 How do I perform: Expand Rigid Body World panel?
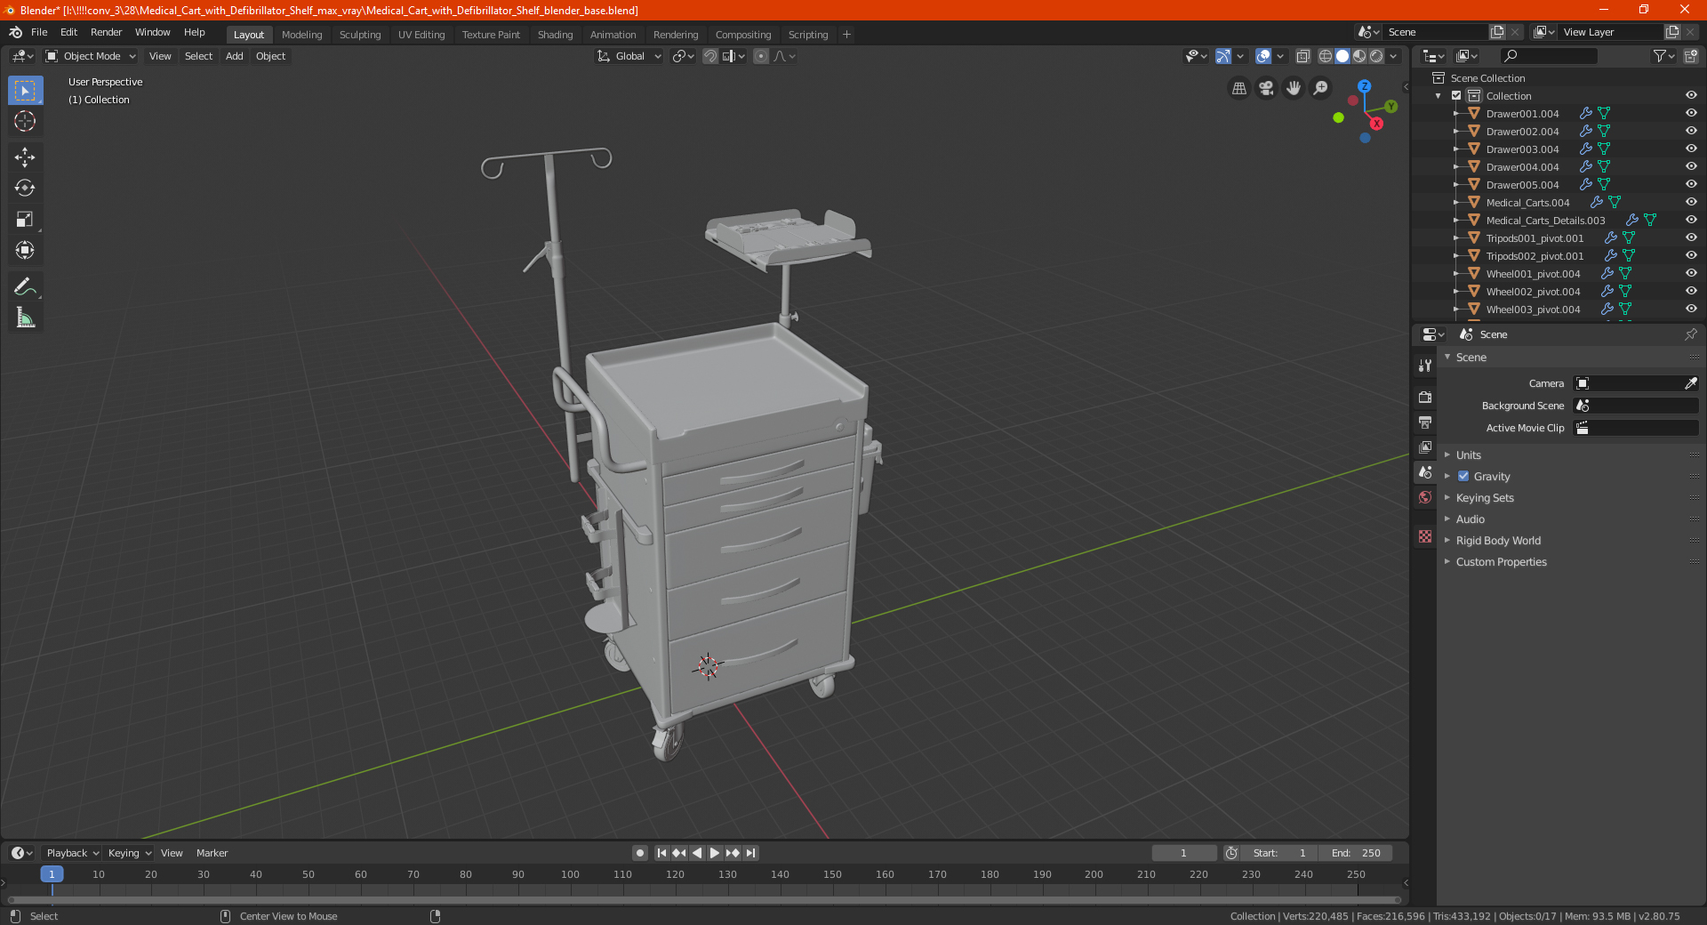click(x=1498, y=541)
